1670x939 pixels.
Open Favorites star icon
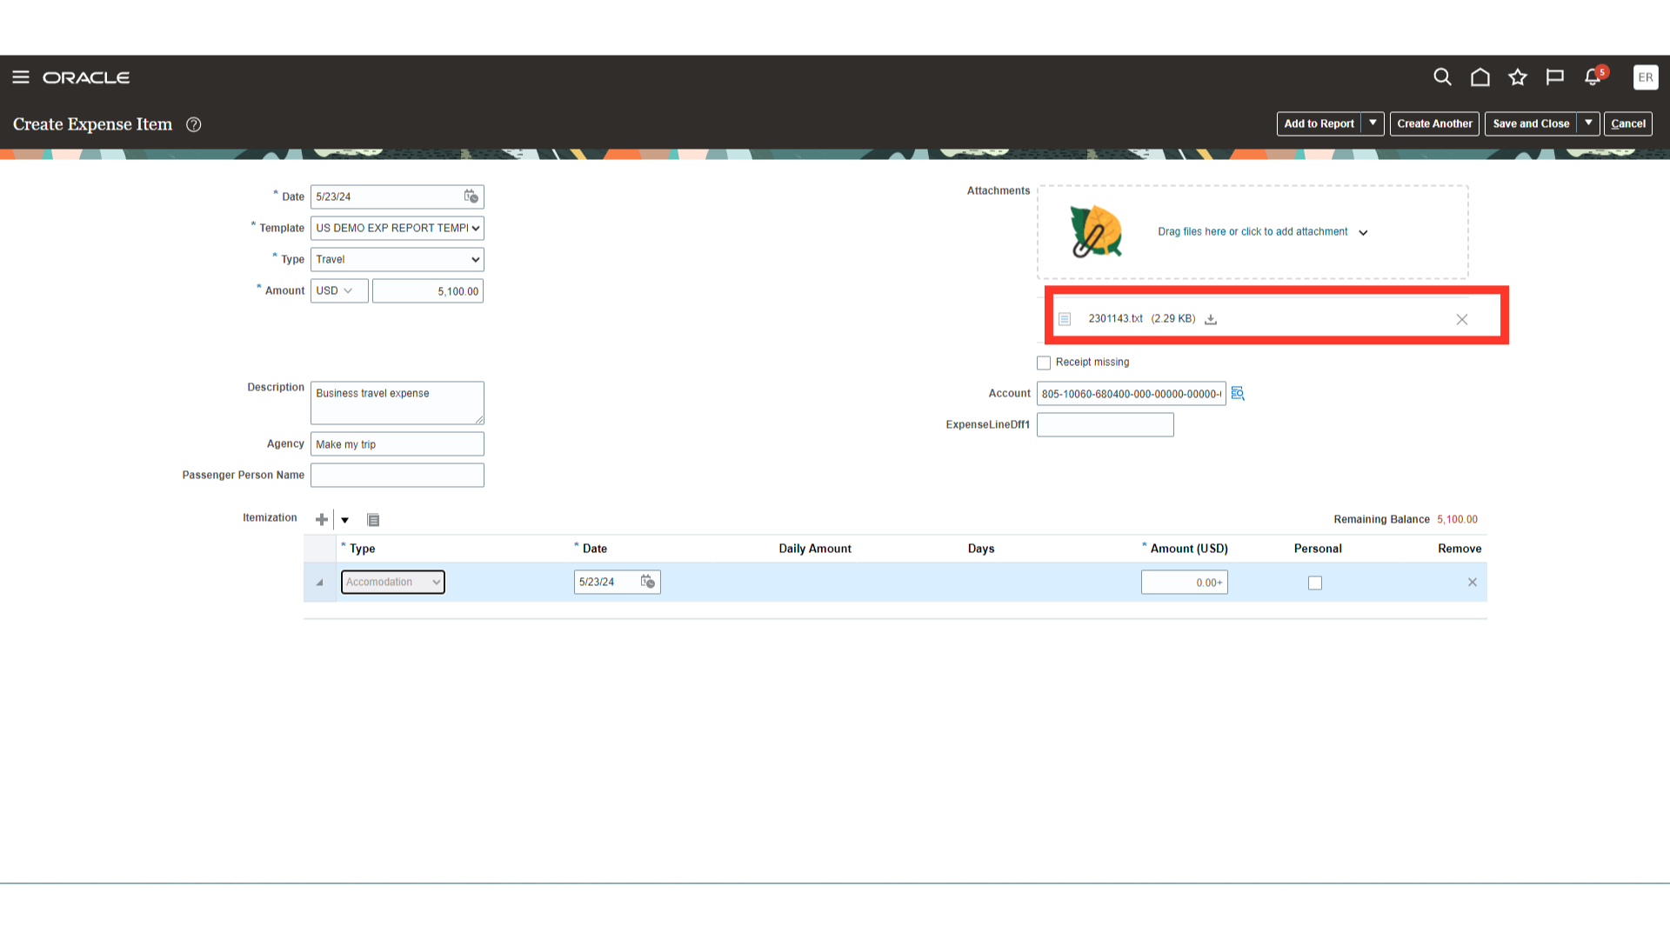(x=1518, y=77)
